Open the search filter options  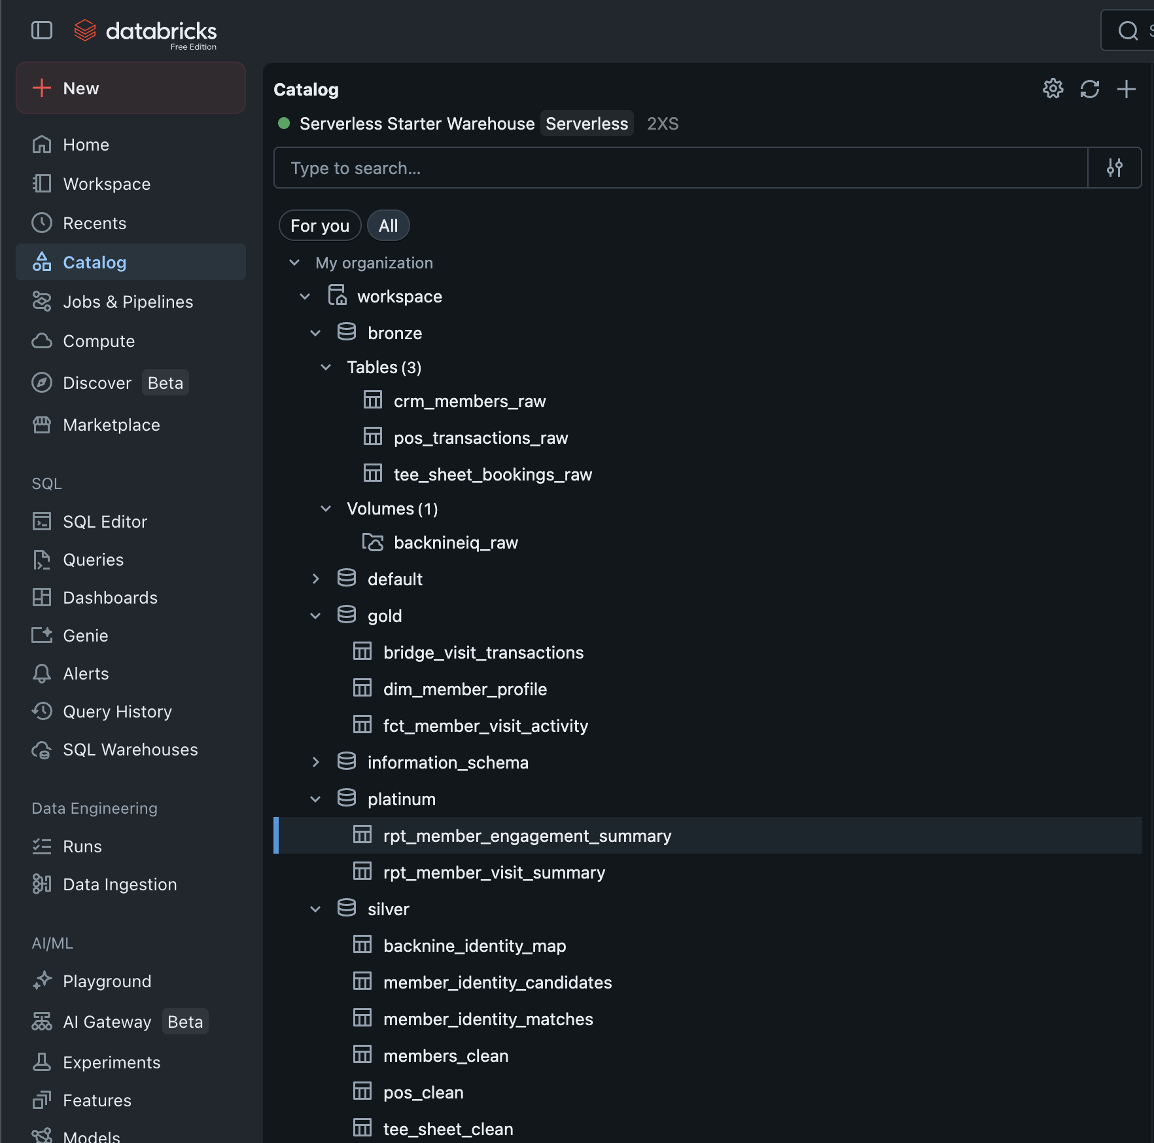pos(1115,168)
